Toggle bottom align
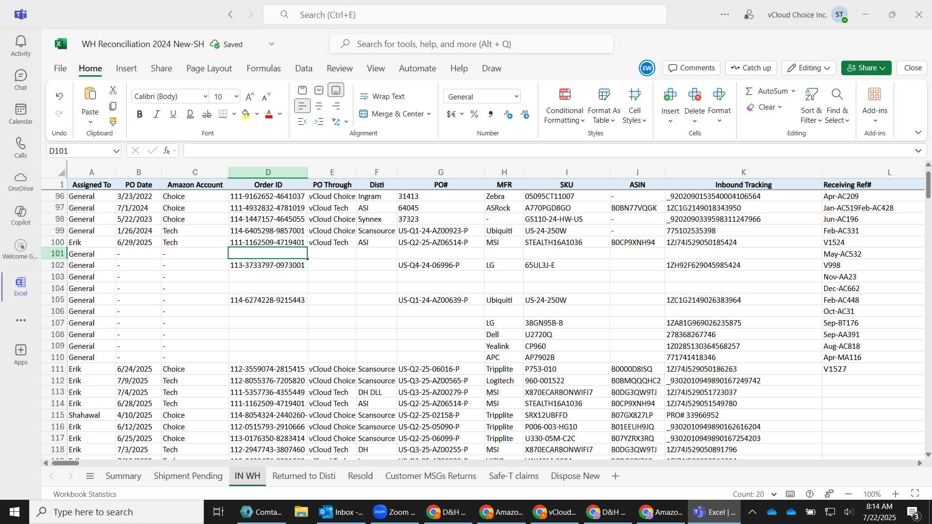The height and width of the screenshot is (524, 932). [x=336, y=90]
